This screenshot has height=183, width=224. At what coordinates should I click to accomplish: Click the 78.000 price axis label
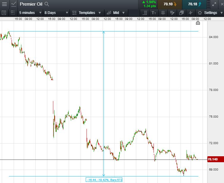[x=214, y=90]
